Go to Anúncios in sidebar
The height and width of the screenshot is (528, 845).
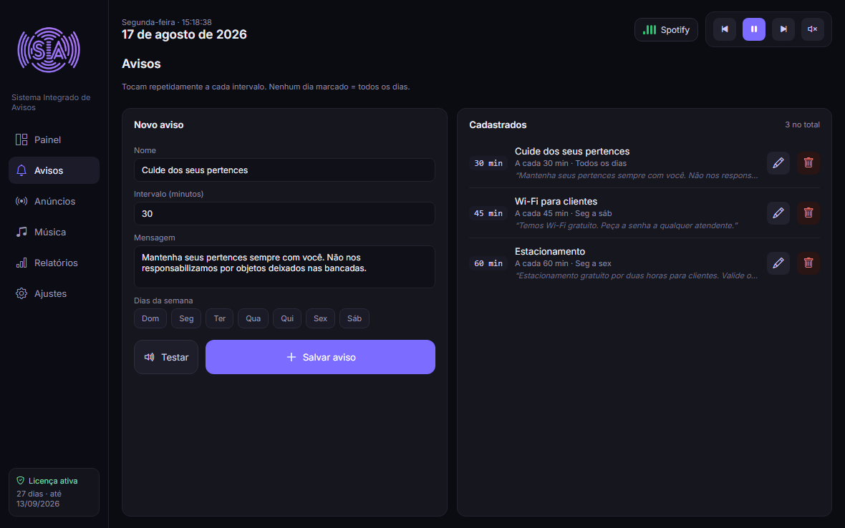54,201
